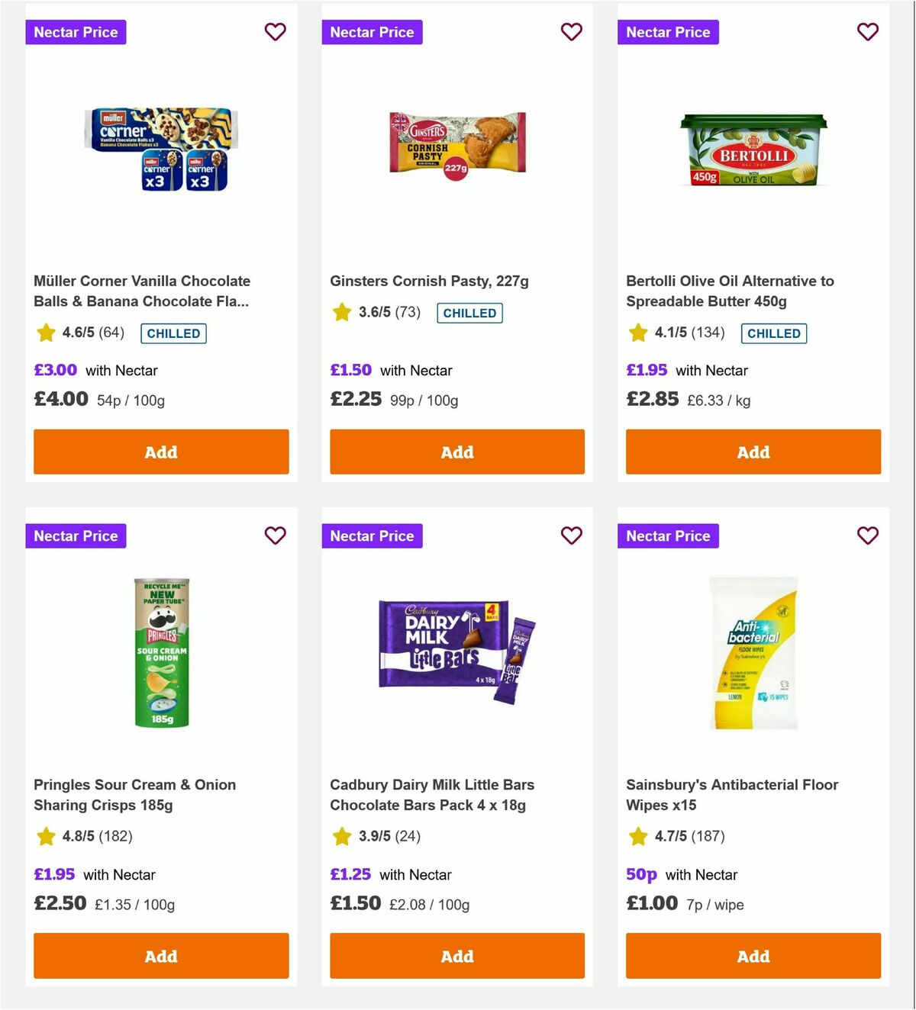
Task: Toggle favourite status for the Pringles product
Action: [x=276, y=536]
